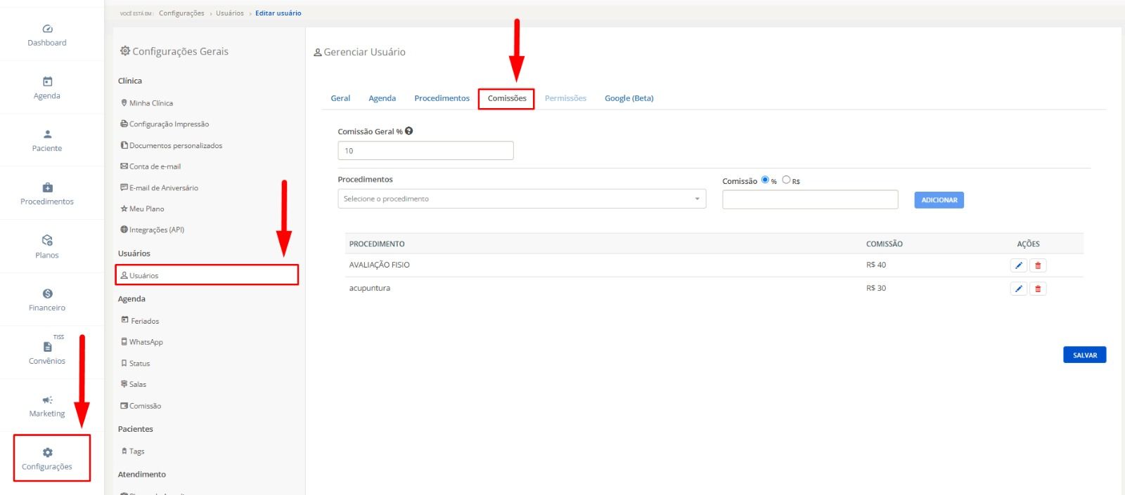The image size is (1125, 495).
Task: Open the Convênios TISS document icon
Action: (x=47, y=346)
